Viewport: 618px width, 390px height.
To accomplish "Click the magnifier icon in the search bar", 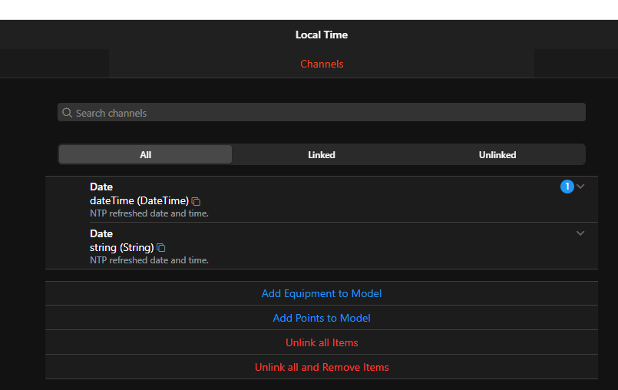I will pyautogui.click(x=68, y=113).
